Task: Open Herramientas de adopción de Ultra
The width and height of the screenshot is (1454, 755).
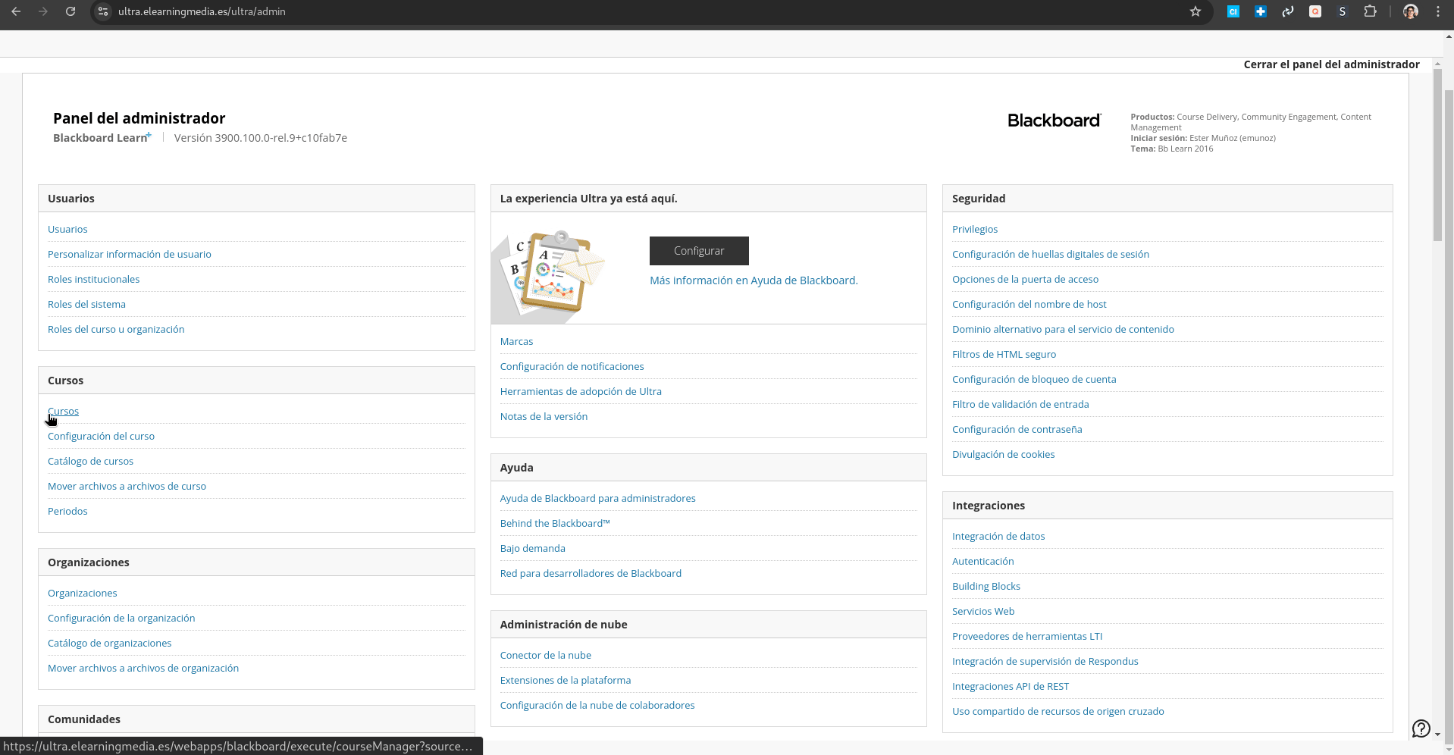Action: click(580, 391)
